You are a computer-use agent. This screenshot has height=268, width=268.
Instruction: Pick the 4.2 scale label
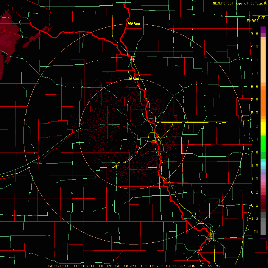click(x=255, y=126)
